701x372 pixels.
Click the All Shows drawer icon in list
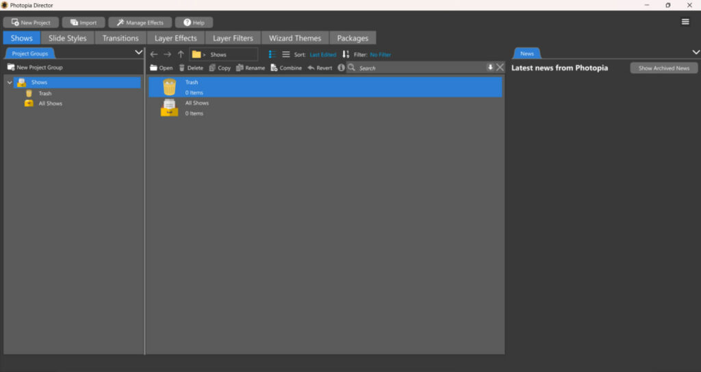pyautogui.click(x=170, y=107)
